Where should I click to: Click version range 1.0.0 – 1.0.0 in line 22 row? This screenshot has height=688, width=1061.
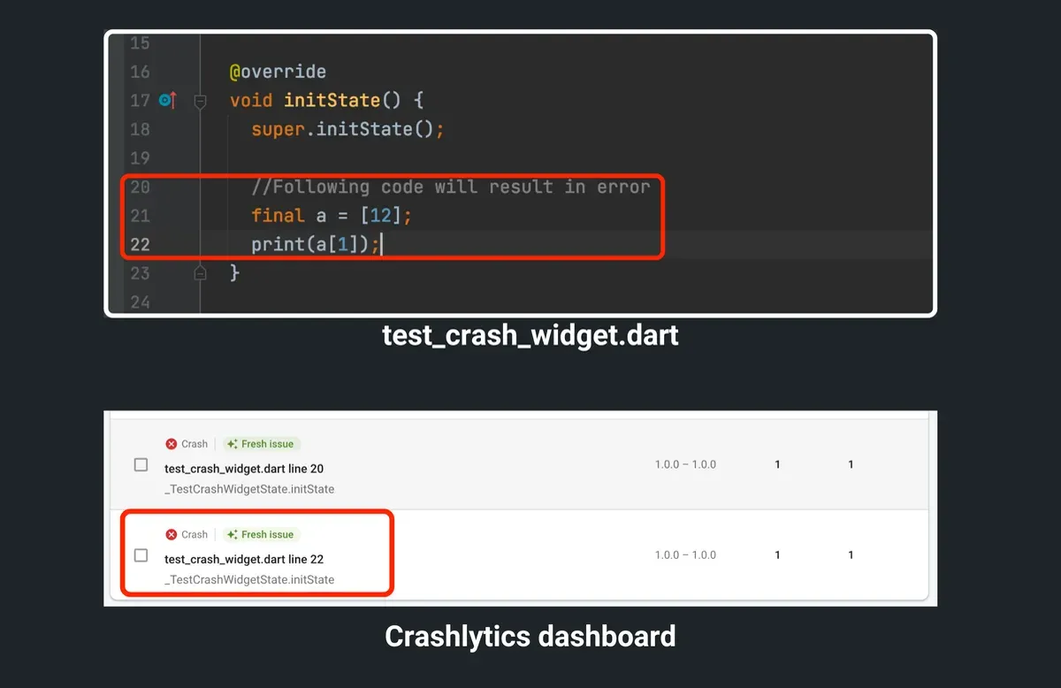[685, 555]
